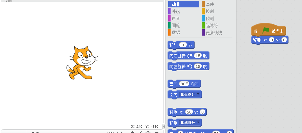Click the 移动 10 步 block in the palette
The width and height of the screenshot is (302, 133).
click(x=181, y=45)
